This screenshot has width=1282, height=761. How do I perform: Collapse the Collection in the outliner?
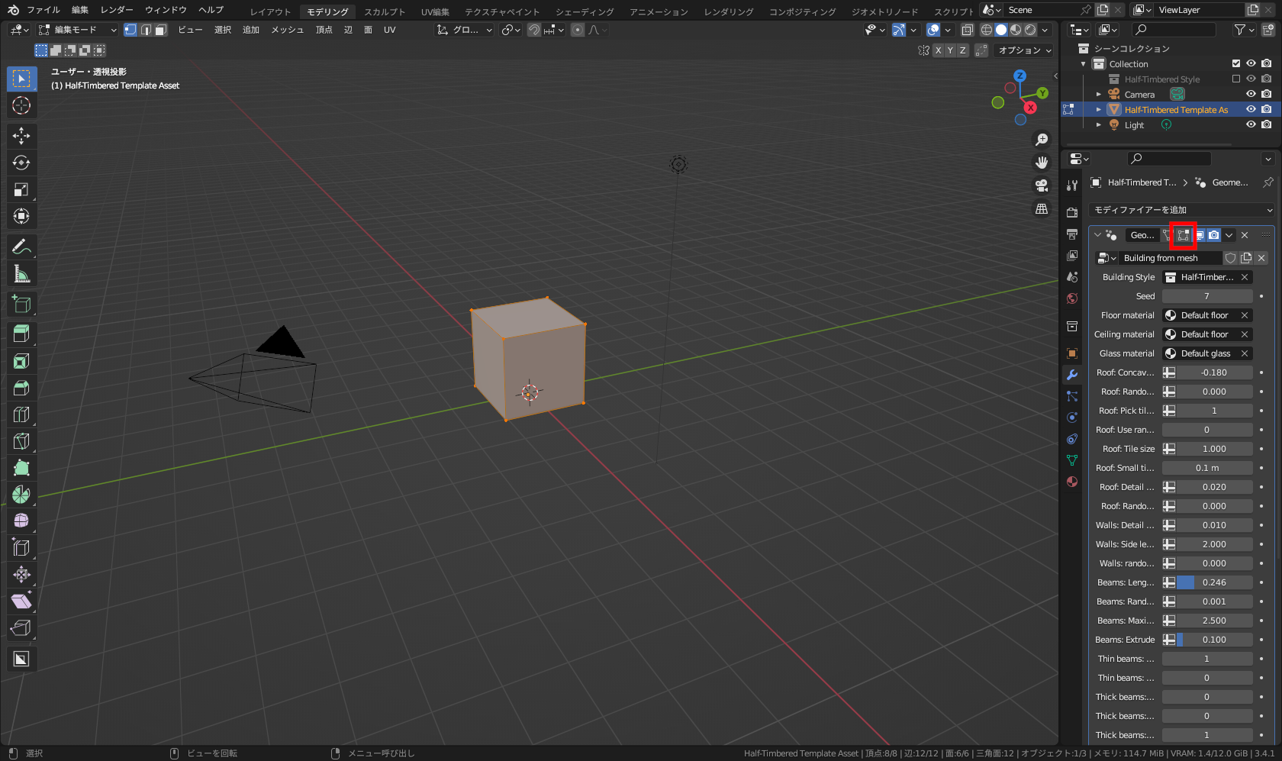[1083, 63]
